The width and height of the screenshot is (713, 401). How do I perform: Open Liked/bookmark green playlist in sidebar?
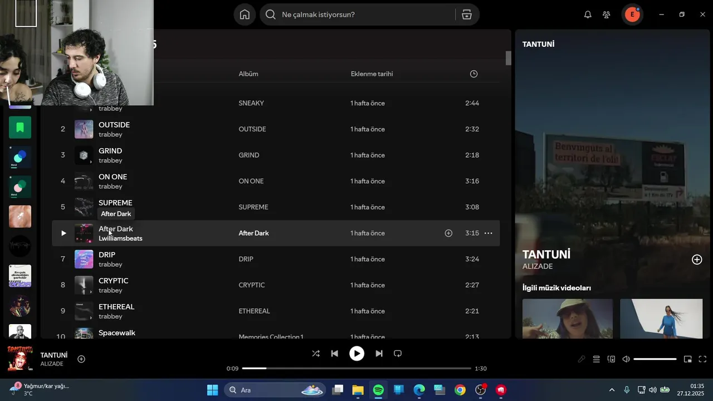20,128
